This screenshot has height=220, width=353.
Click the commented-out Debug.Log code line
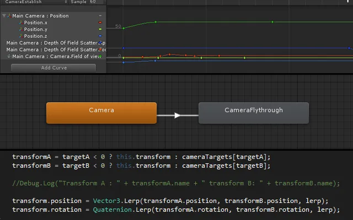point(176,183)
